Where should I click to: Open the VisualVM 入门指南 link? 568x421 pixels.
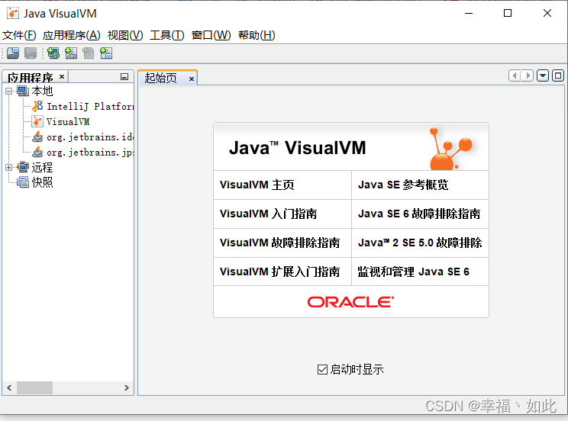269,214
